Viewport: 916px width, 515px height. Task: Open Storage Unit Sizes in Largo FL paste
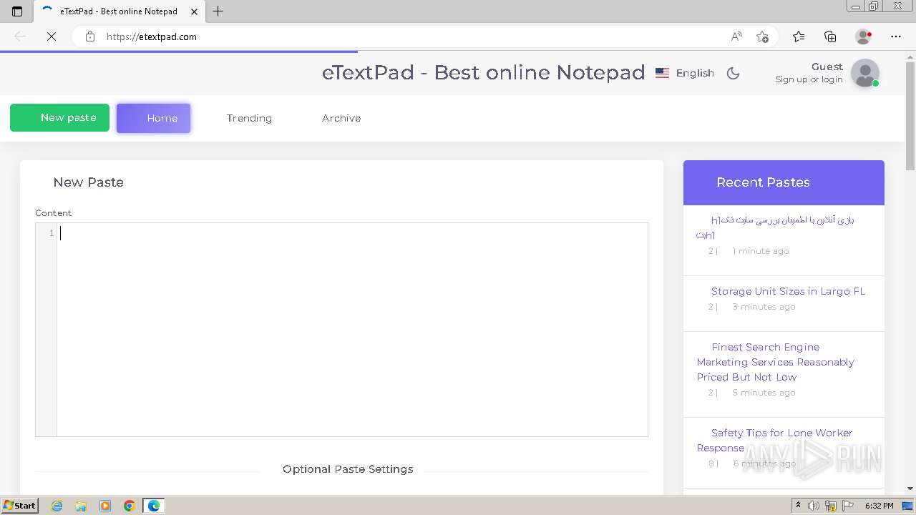pyautogui.click(x=788, y=291)
